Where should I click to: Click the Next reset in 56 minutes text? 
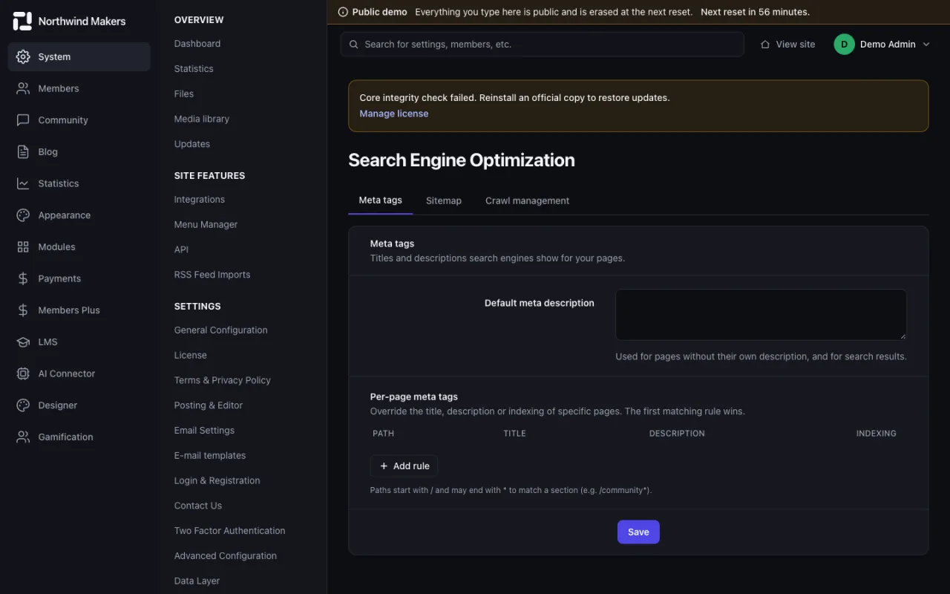[x=755, y=12]
